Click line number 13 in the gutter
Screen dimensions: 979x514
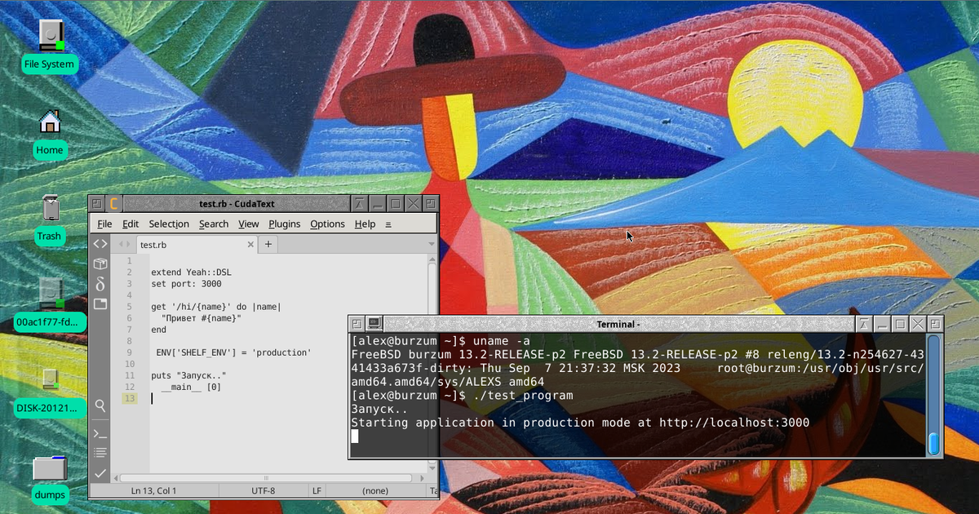pos(129,398)
